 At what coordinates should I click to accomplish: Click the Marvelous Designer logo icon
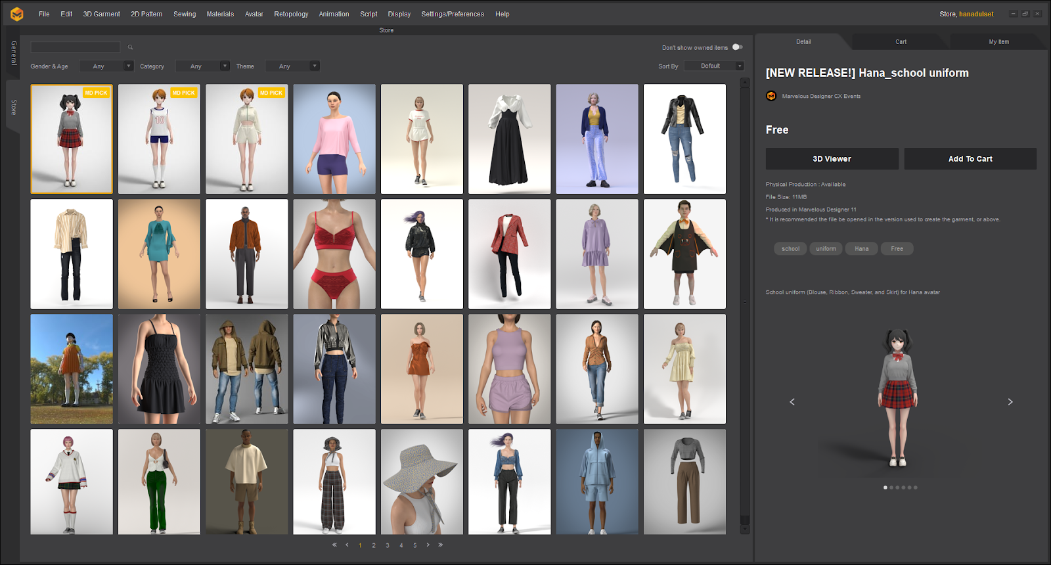17,14
